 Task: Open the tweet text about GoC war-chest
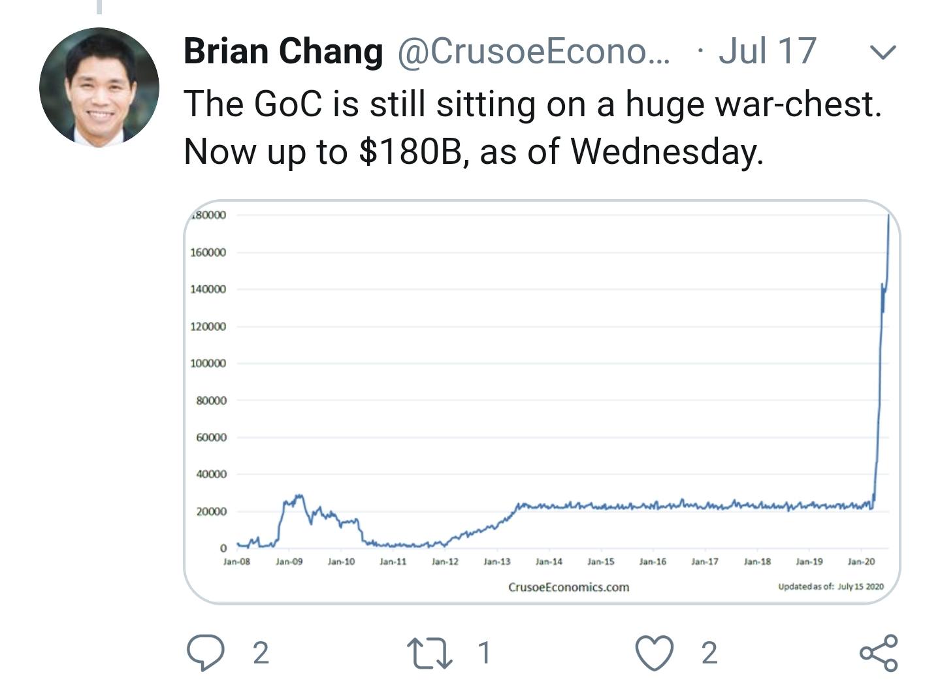pos(532,127)
